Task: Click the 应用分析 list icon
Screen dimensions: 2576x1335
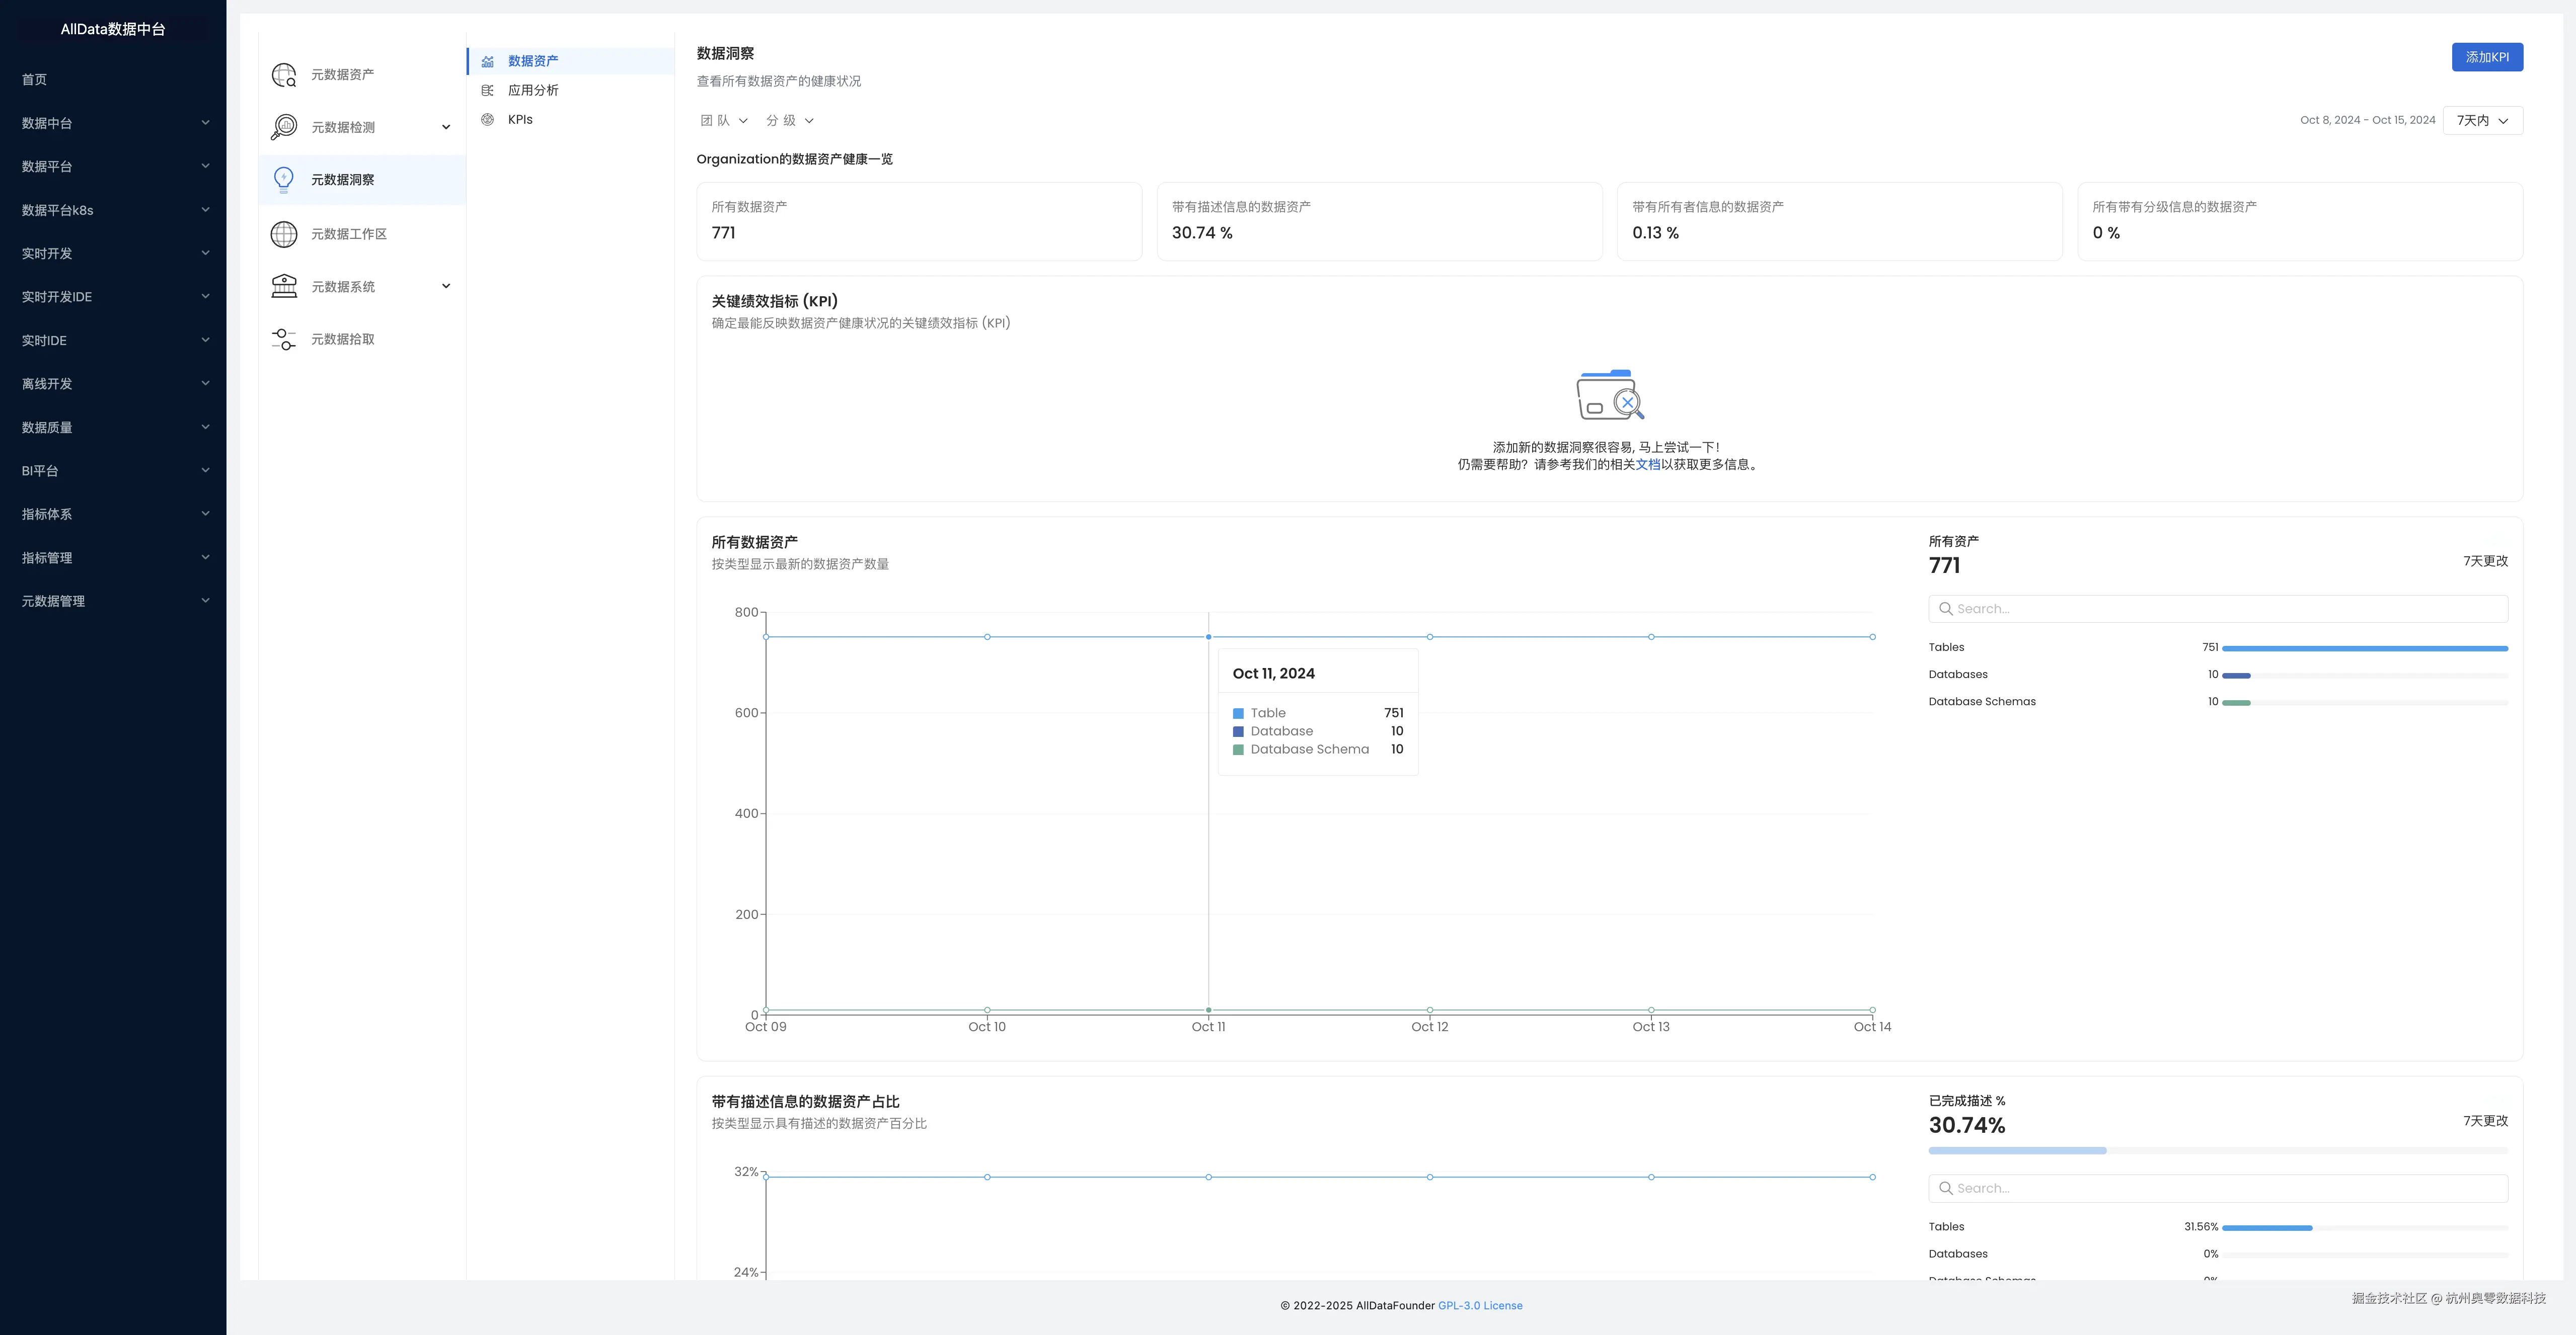Action: point(488,91)
